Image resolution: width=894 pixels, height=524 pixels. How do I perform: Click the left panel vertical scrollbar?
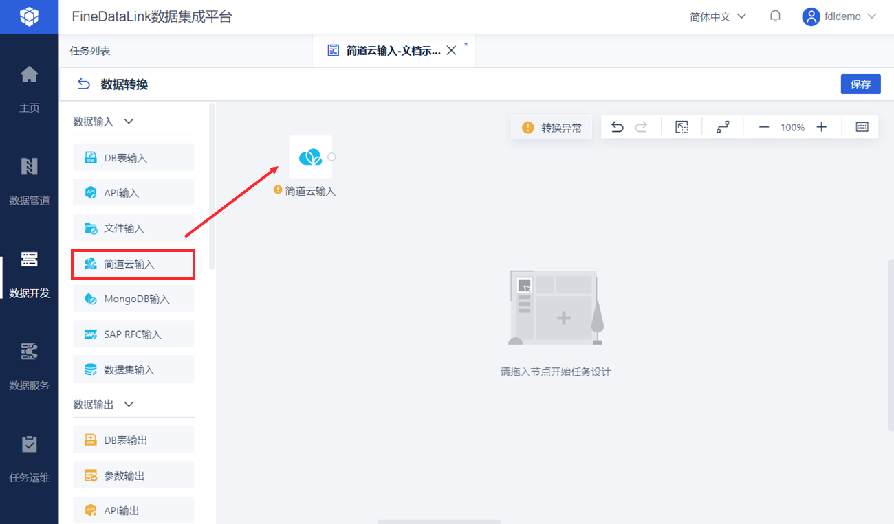click(x=212, y=185)
